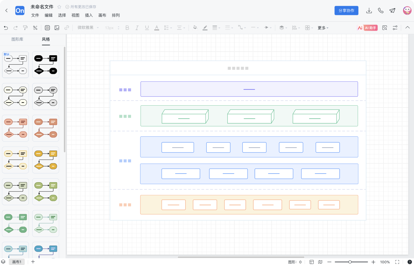Click the 分享协作 button
The image size is (414, 265).
[346, 11]
